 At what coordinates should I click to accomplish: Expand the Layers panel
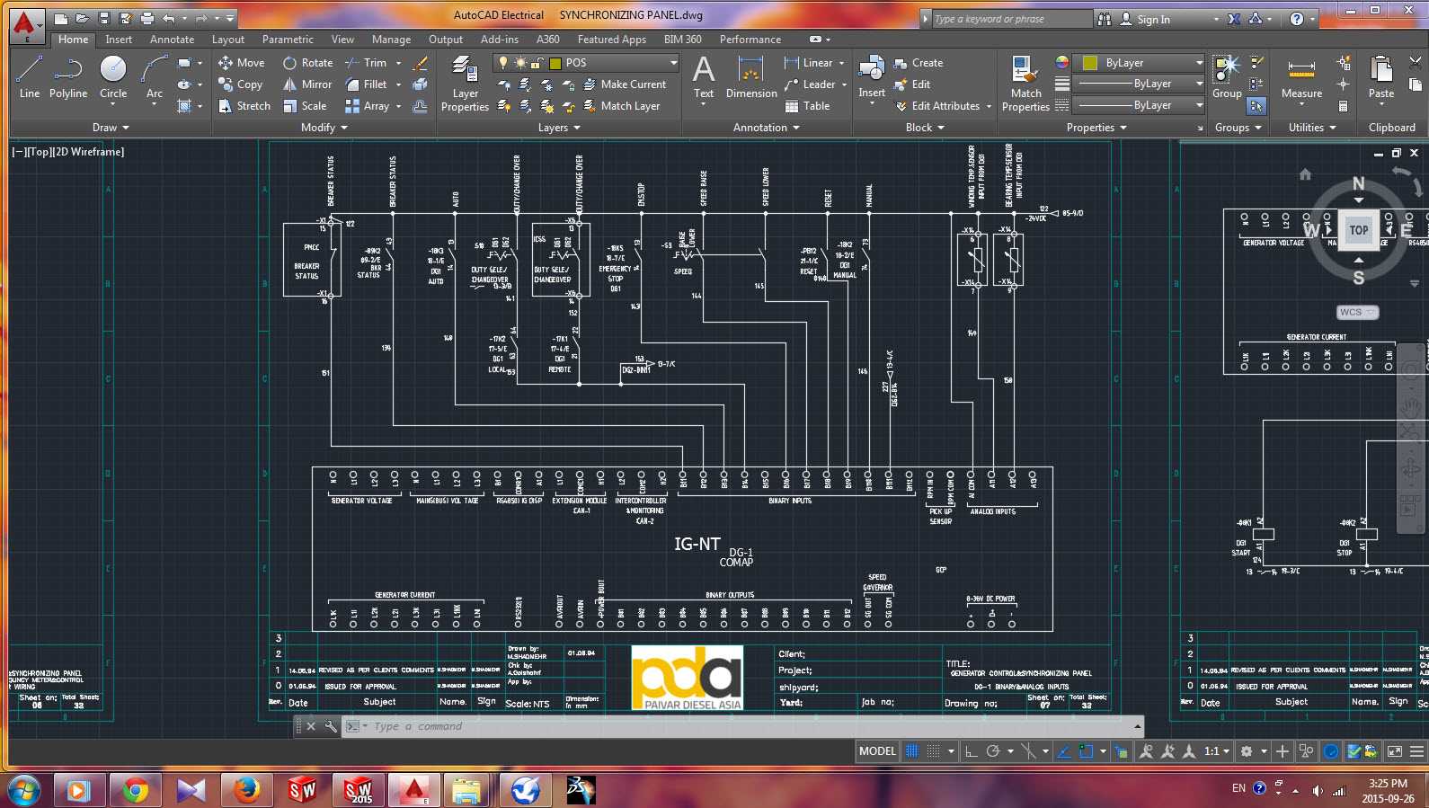[x=559, y=128]
